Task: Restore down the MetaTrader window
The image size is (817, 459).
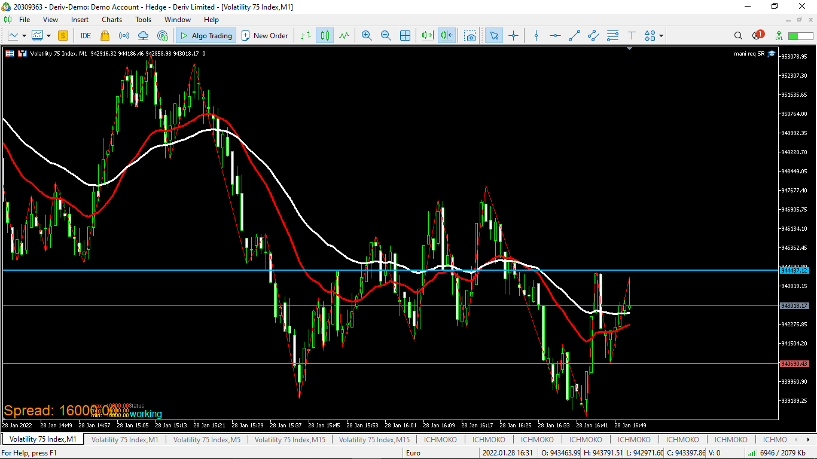Action: (x=775, y=7)
